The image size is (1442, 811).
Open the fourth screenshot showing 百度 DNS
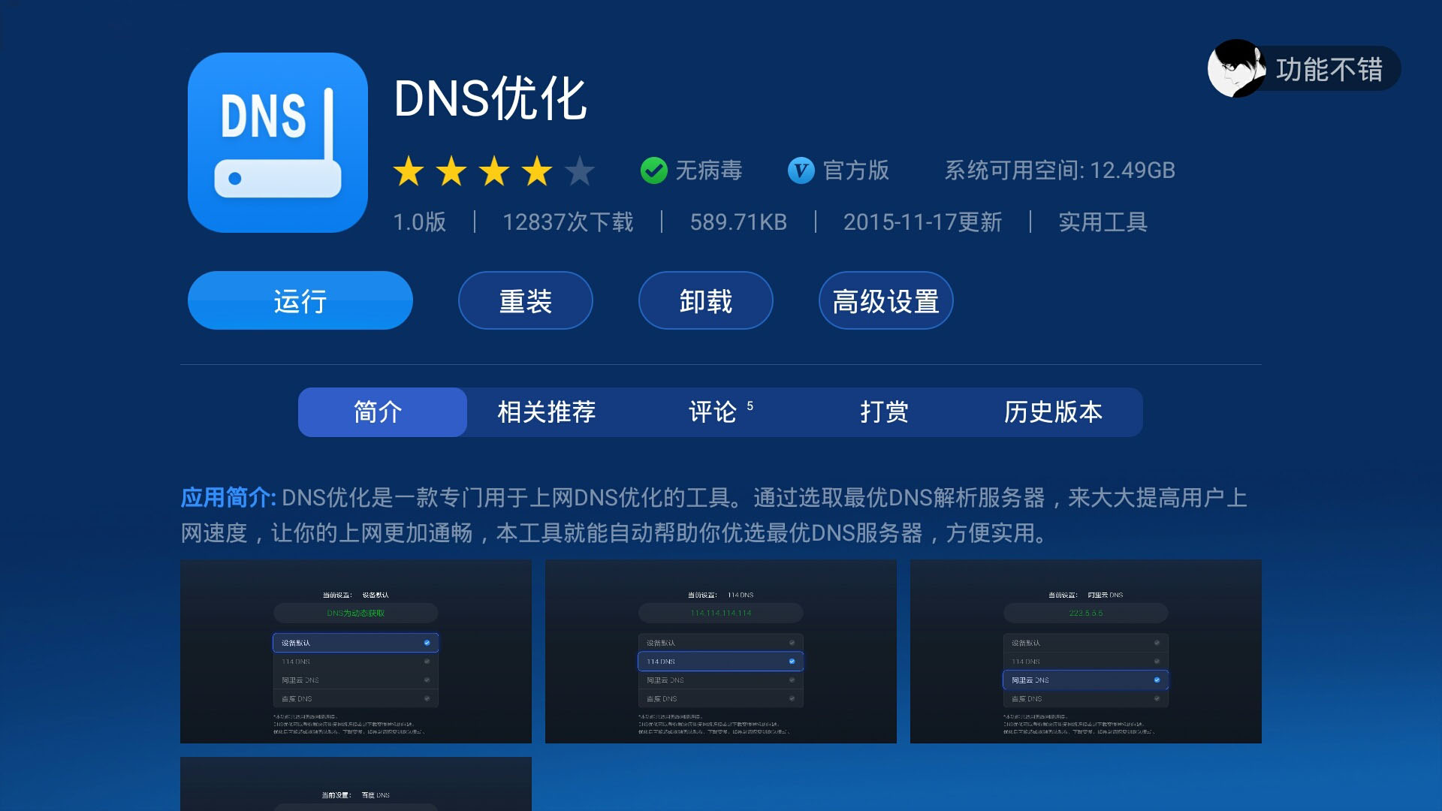[356, 784]
